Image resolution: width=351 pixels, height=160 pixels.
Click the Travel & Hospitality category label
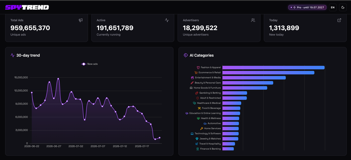pyautogui.click(x=210, y=144)
